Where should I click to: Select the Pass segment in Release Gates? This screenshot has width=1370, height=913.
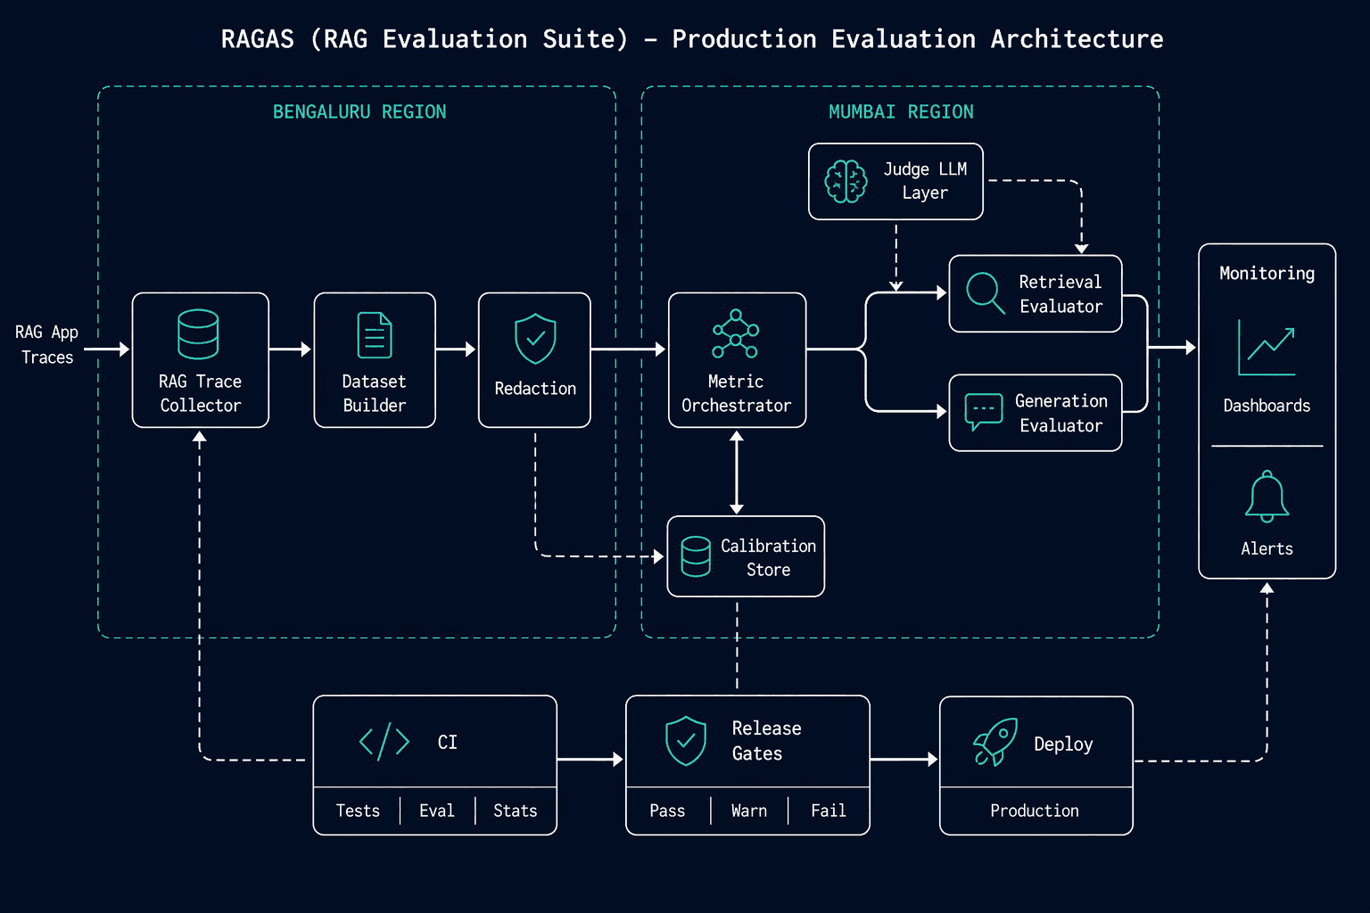[667, 810]
